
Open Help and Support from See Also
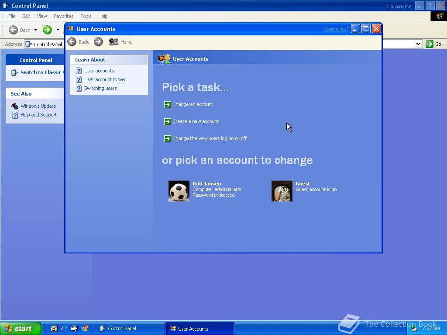38,115
